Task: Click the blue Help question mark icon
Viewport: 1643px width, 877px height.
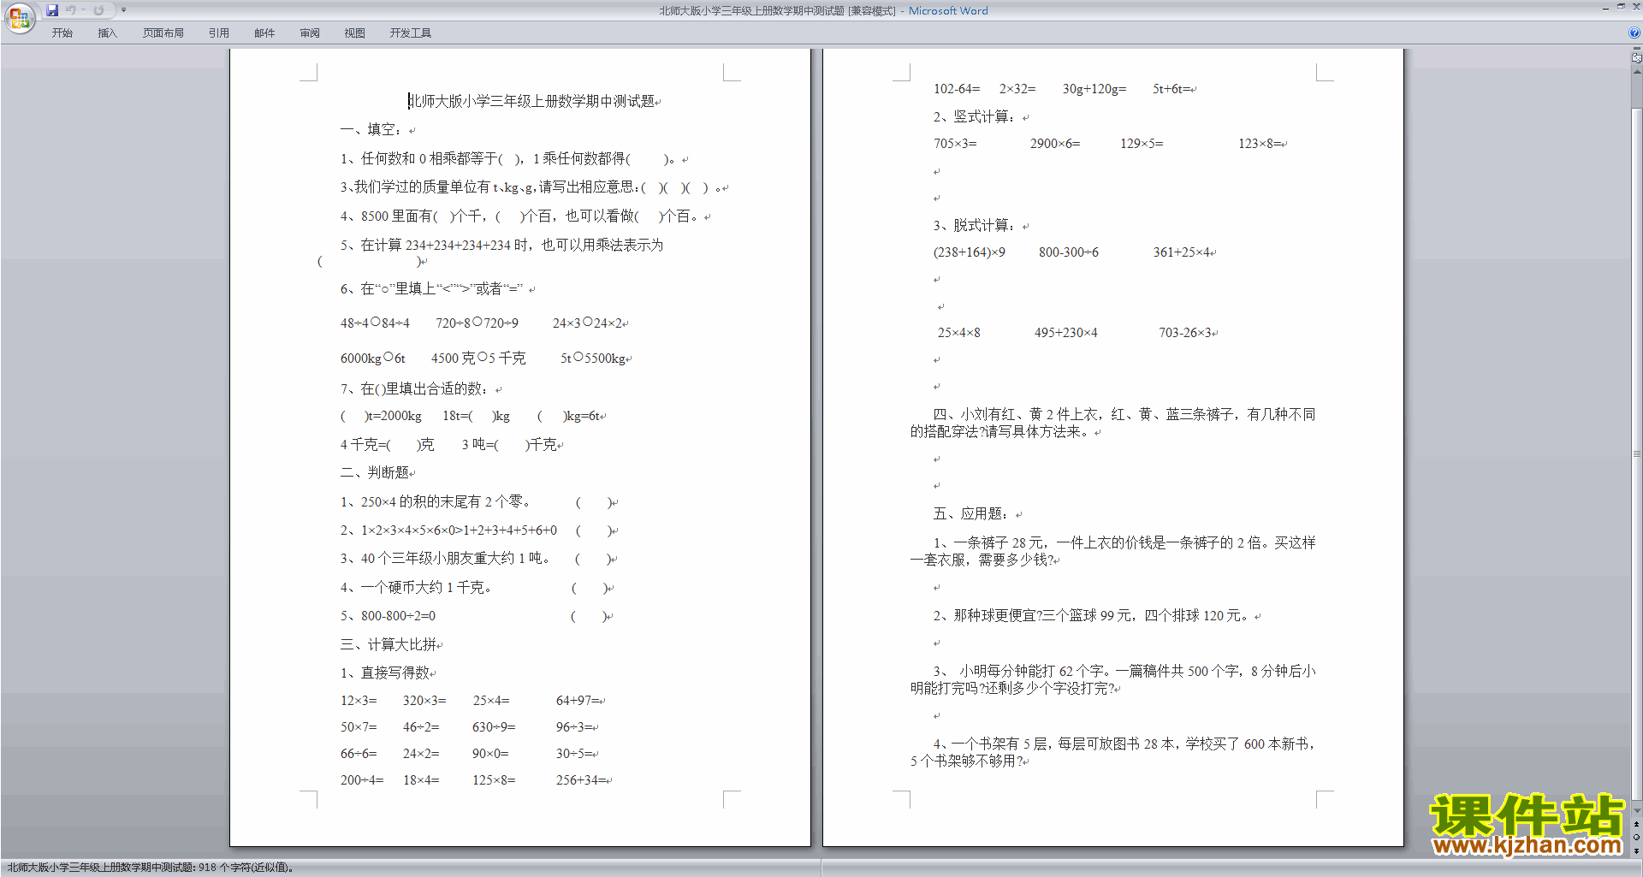Action: tap(1634, 33)
